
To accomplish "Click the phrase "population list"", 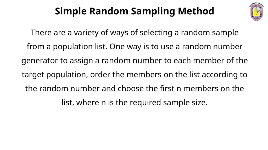I will [80, 47].
